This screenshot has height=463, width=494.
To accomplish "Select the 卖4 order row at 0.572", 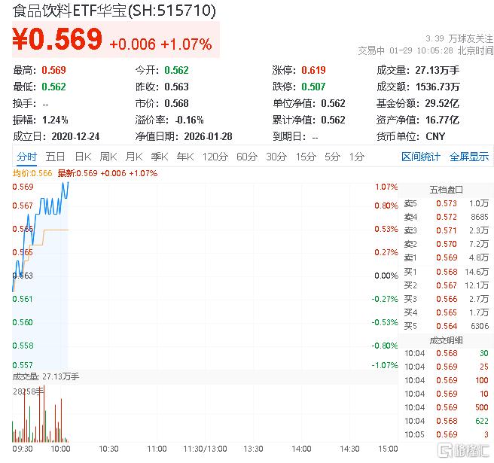I will pos(446,217).
